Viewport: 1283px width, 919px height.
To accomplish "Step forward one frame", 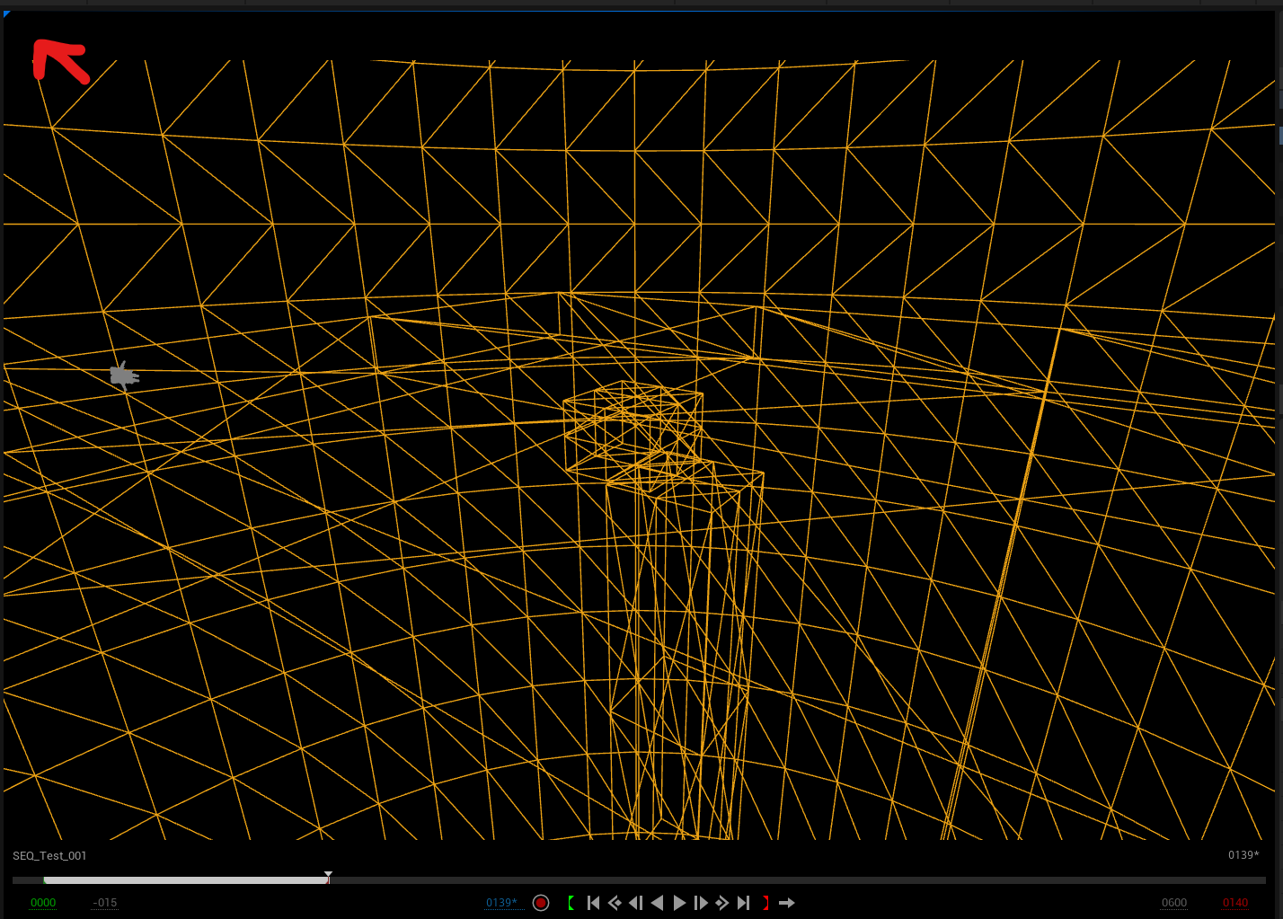I will [x=701, y=903].
